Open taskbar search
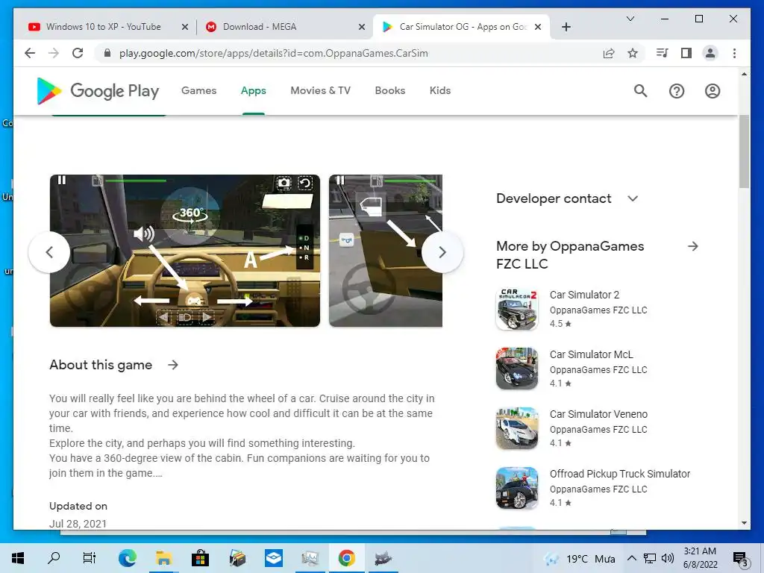Viewport: 764px width, 573px height. pos(54,558)
